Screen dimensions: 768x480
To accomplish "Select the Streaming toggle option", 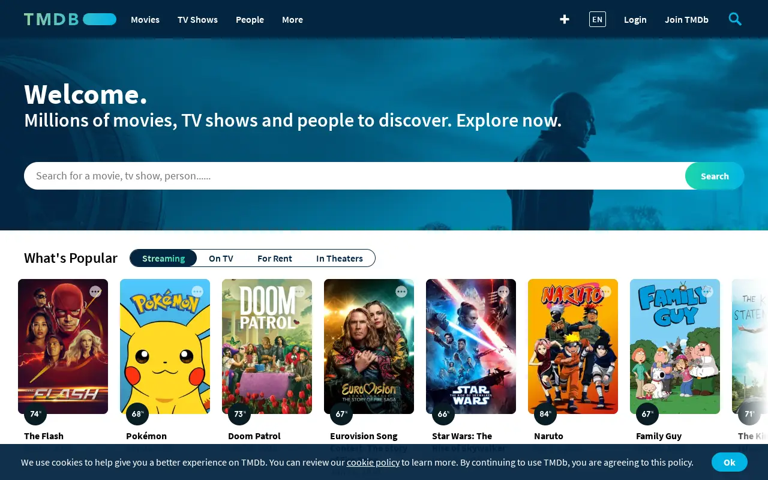I will 163,258.
